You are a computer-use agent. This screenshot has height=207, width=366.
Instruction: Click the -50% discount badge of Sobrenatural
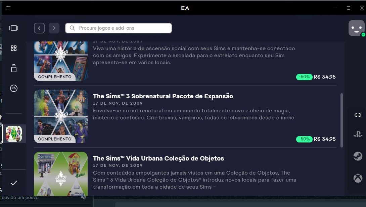[304, 139]
